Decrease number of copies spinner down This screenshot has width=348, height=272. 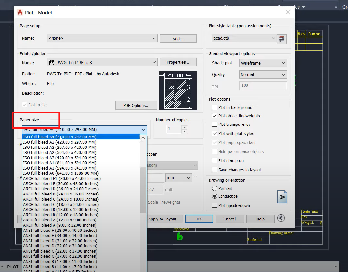coord(184,131)
